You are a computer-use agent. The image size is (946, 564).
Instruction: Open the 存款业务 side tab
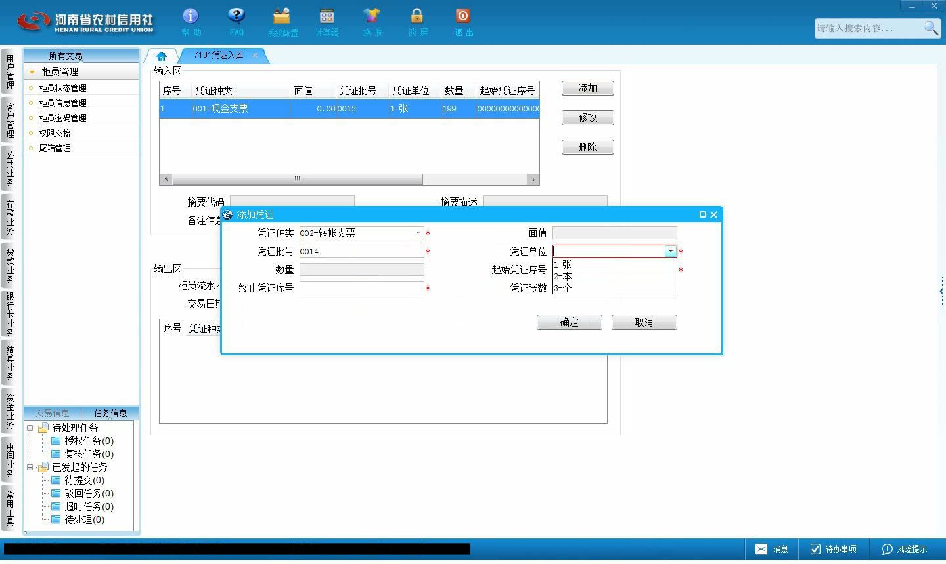coord(10,217)
